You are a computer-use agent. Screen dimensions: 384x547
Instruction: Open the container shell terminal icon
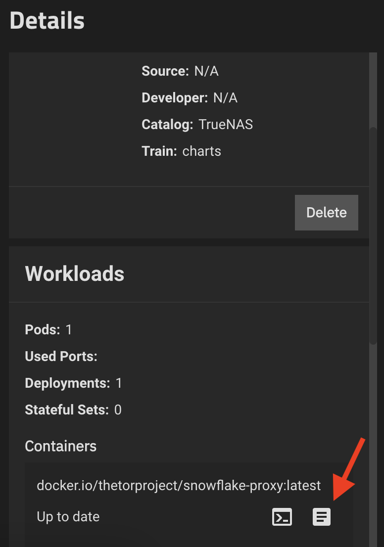[282, 517]
